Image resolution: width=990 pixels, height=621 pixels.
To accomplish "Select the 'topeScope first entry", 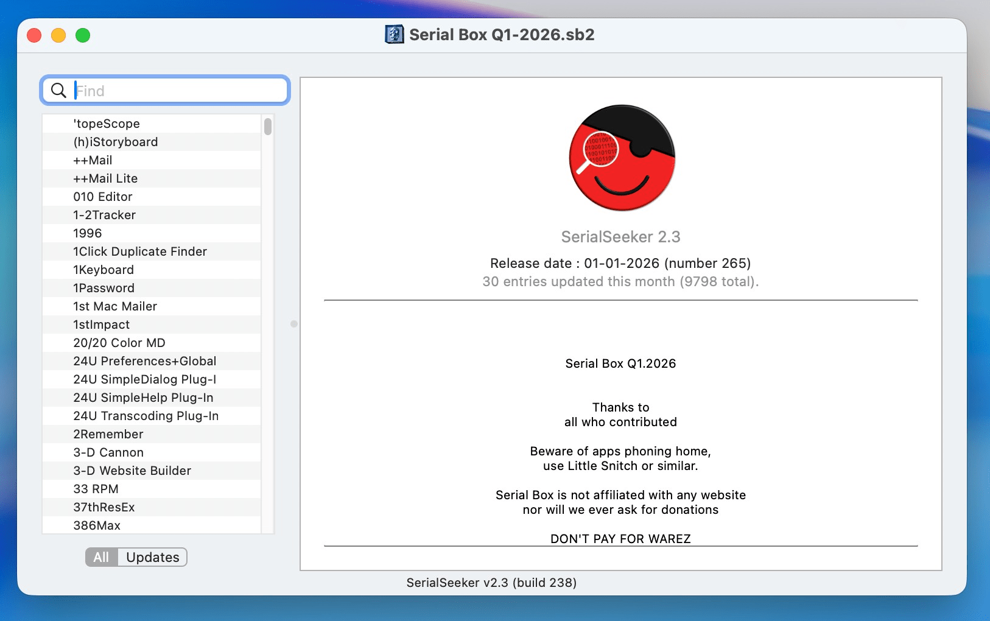I will [106, 123].
